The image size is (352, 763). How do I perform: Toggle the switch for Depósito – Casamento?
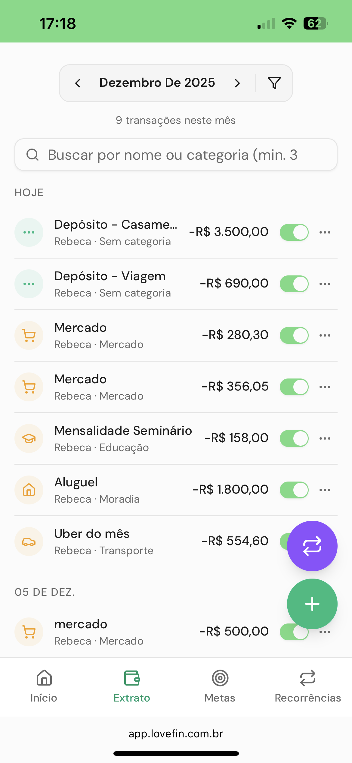[294, 232]
